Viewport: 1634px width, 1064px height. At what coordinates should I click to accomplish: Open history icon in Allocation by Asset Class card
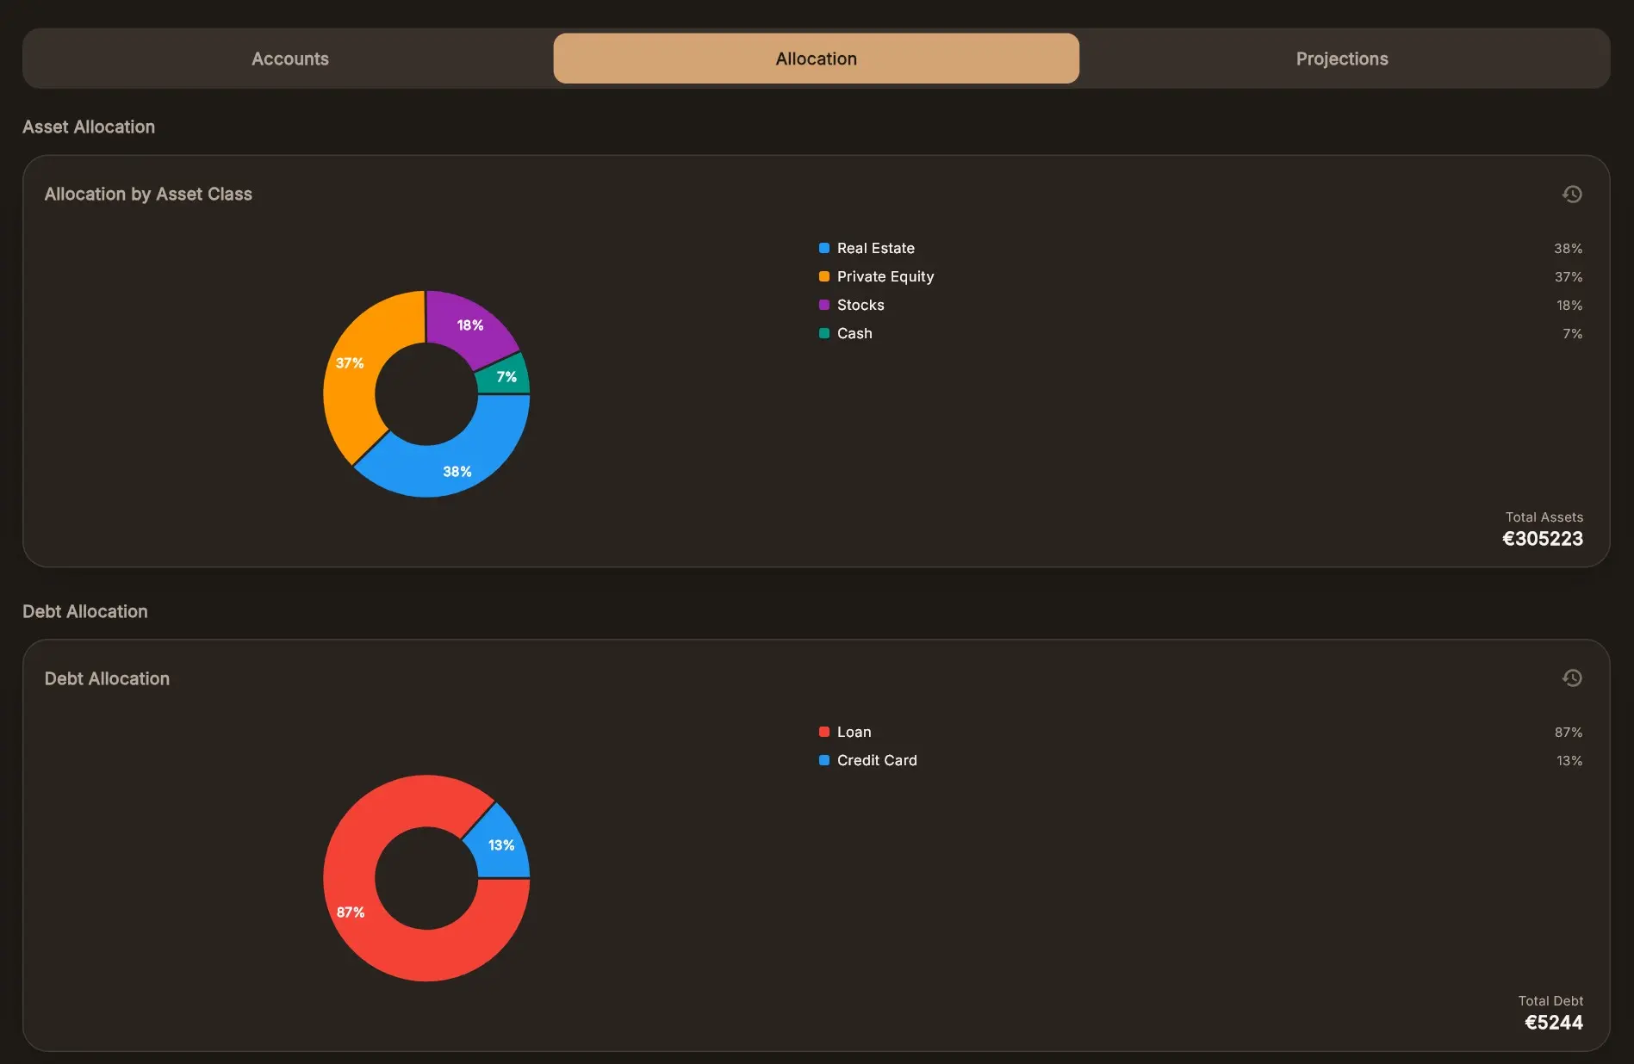(x=1572, y=194)
